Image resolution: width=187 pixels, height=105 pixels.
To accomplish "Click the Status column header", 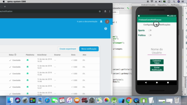I will [11, 55].
